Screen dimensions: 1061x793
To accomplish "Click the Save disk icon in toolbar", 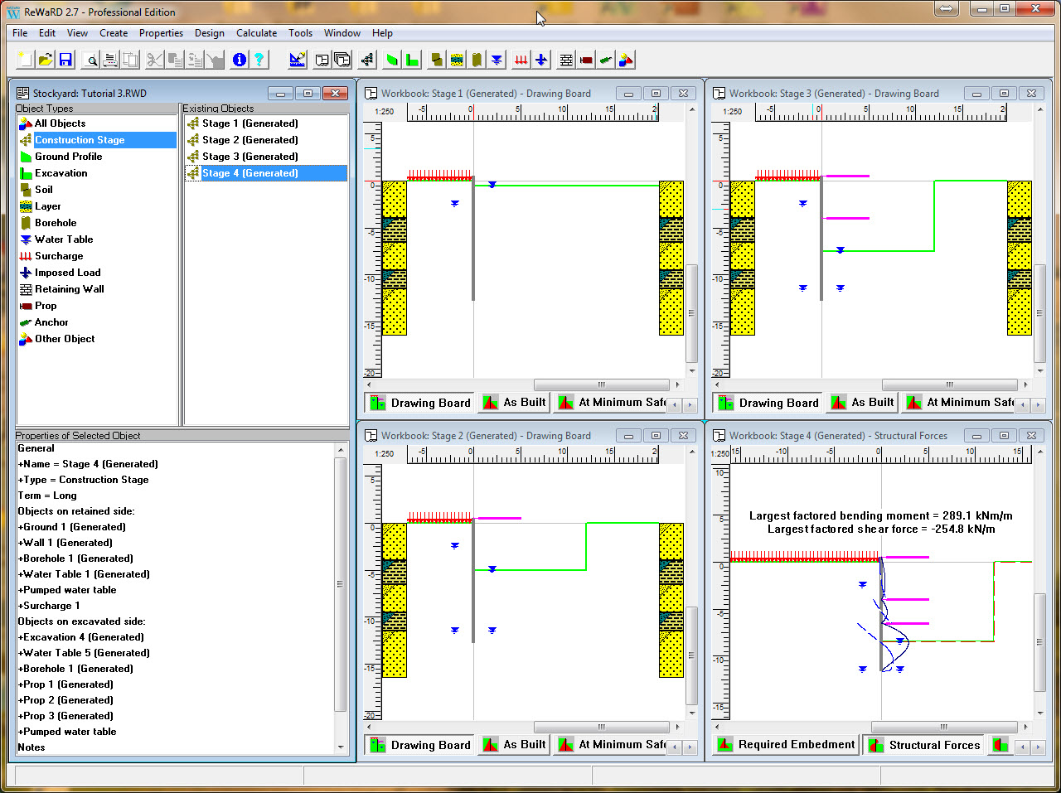I will point(65,60).
